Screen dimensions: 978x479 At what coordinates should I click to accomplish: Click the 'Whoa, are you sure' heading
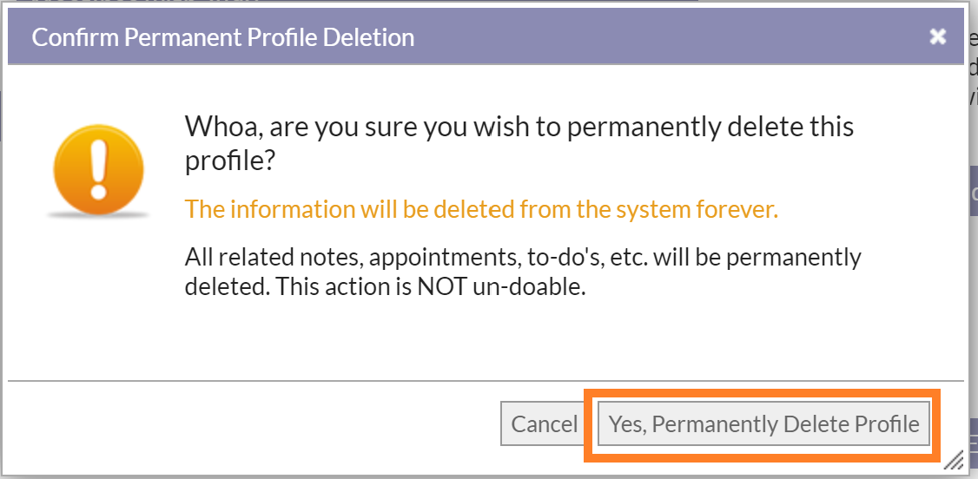[519, 144]
